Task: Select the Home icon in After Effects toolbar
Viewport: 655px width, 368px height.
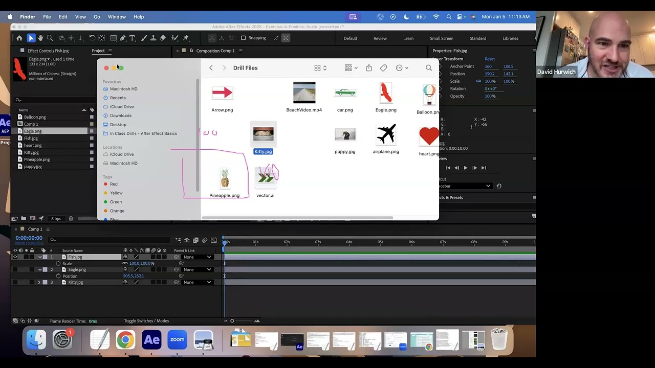Action: pos(19,38)
